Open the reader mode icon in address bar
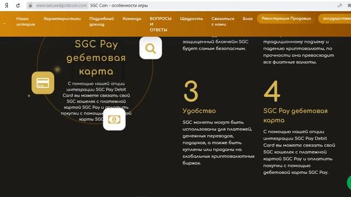The width and height of the screenshot is (351, 197). (x=339, y=5)
